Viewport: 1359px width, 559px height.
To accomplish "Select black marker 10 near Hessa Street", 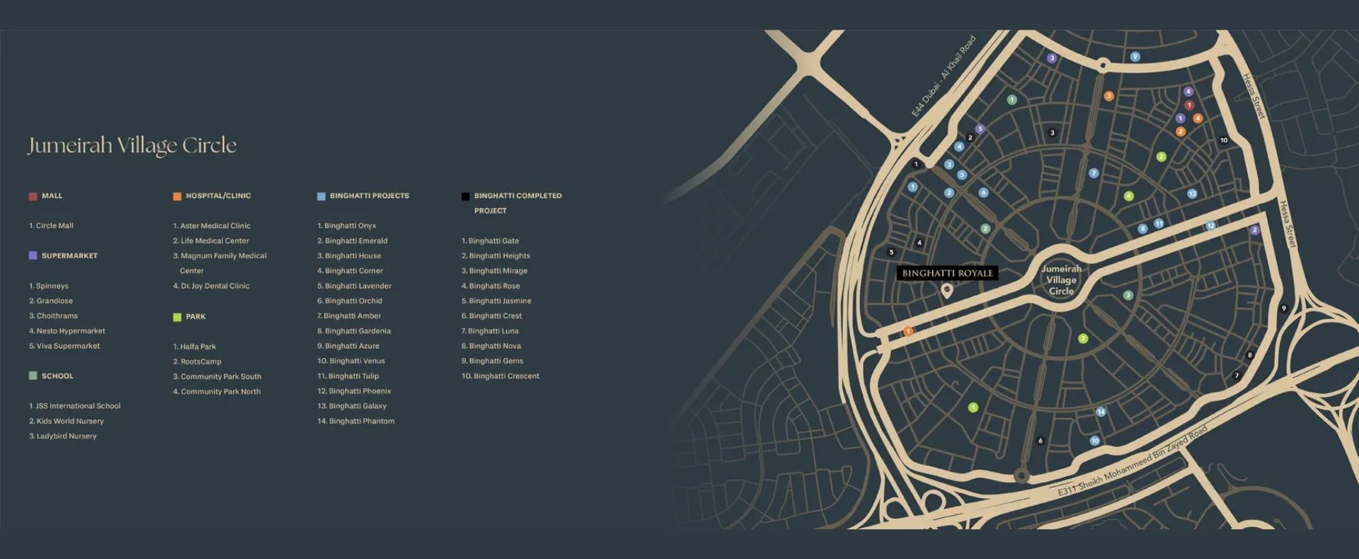I will click(1224, 140).
